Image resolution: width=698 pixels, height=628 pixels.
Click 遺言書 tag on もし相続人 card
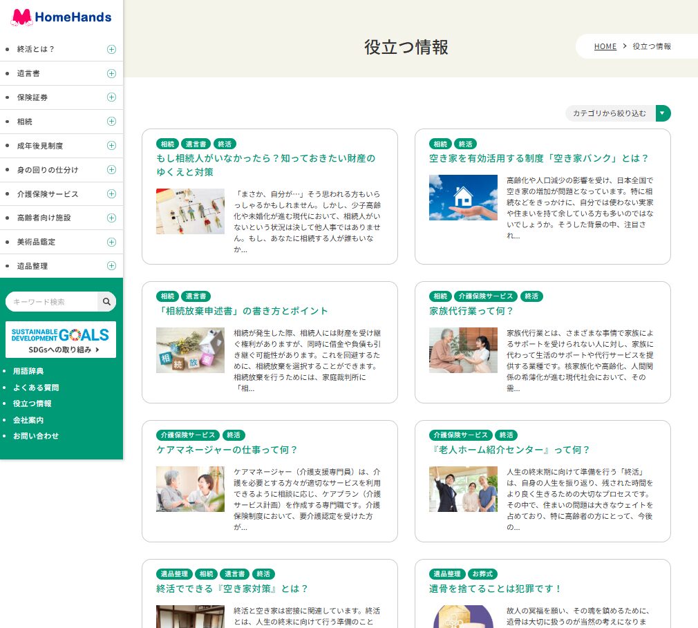tap(196, 144)
